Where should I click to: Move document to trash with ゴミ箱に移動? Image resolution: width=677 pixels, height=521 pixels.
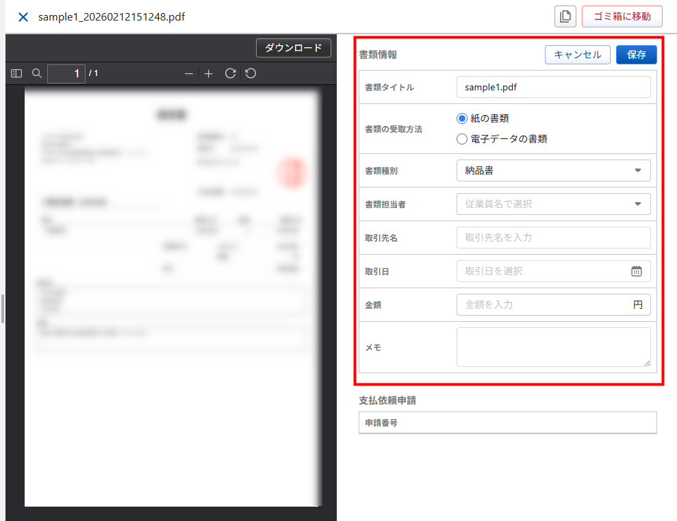click(x=622, y=16)
